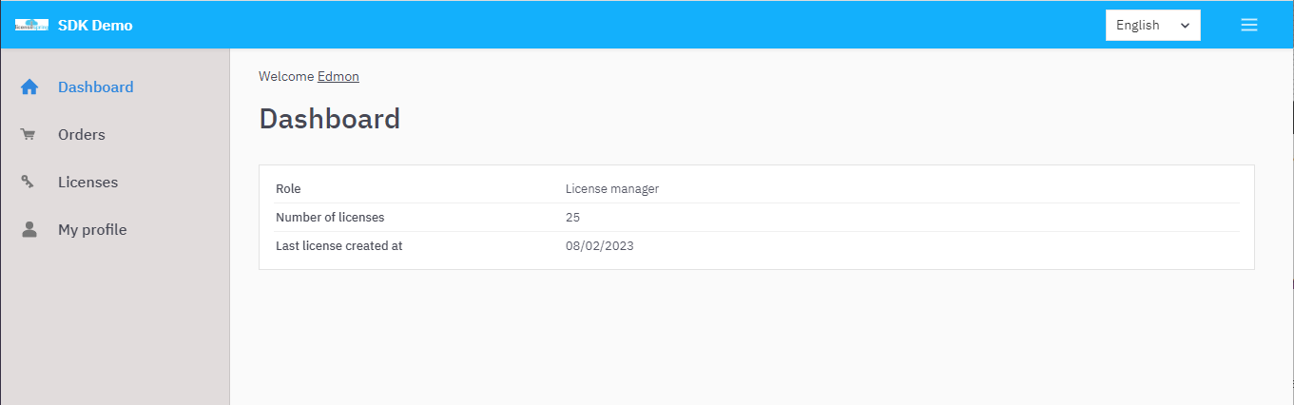Open the Licenses menu label
This screenshot has height=405, width=1294.
[x=87, y=183]
